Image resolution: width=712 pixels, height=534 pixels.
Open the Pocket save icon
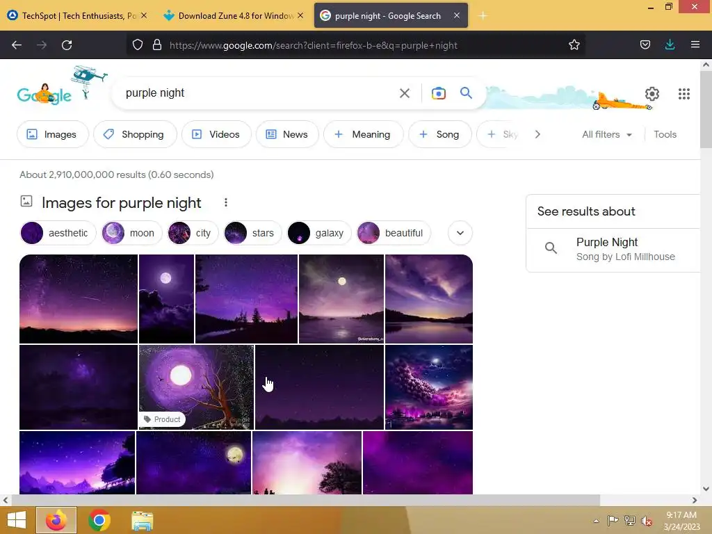pos(645,45)
